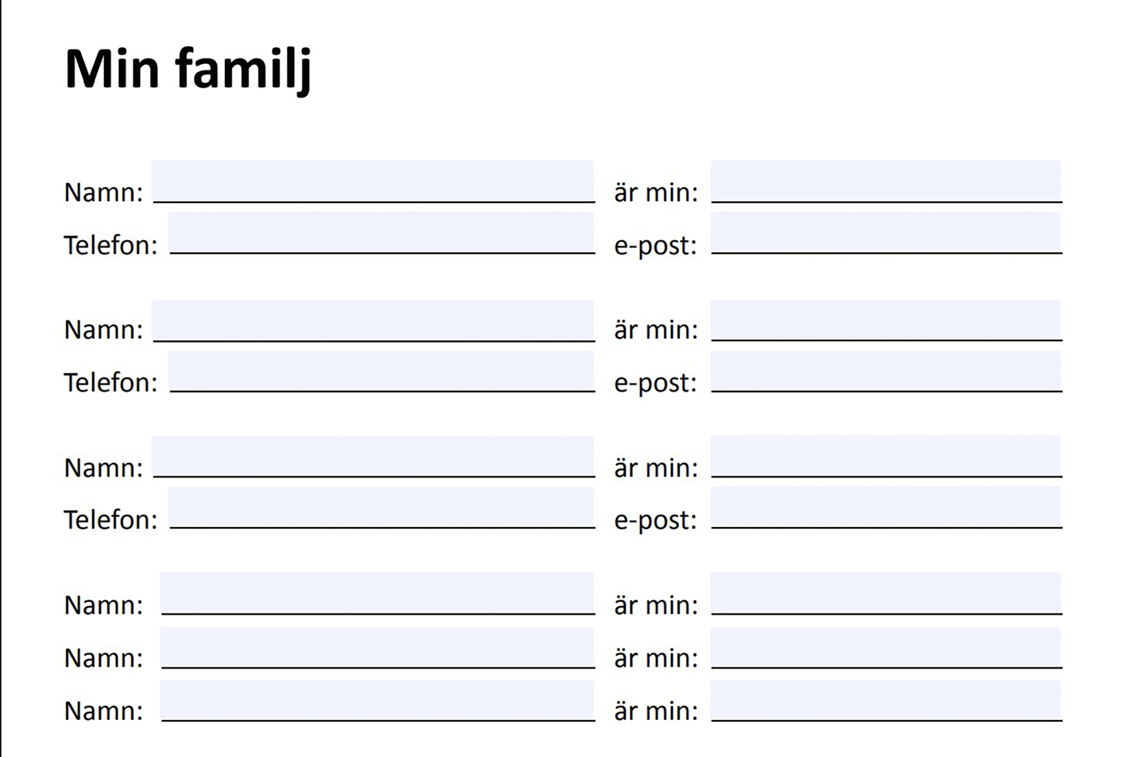The image size is (1136, 757).
Task: Click the fifth Namn input field
Action: point(377,647)
